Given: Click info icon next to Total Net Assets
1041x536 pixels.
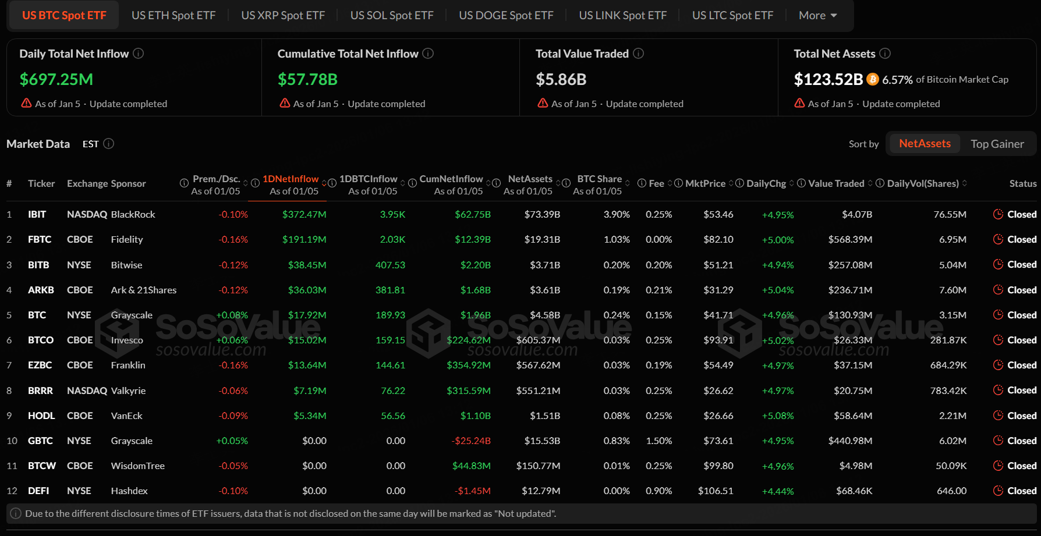Looking at the screenshot, I should point(885,54).
